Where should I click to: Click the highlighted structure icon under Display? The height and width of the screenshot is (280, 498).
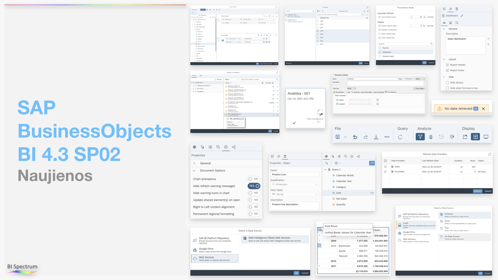point(475,137)
